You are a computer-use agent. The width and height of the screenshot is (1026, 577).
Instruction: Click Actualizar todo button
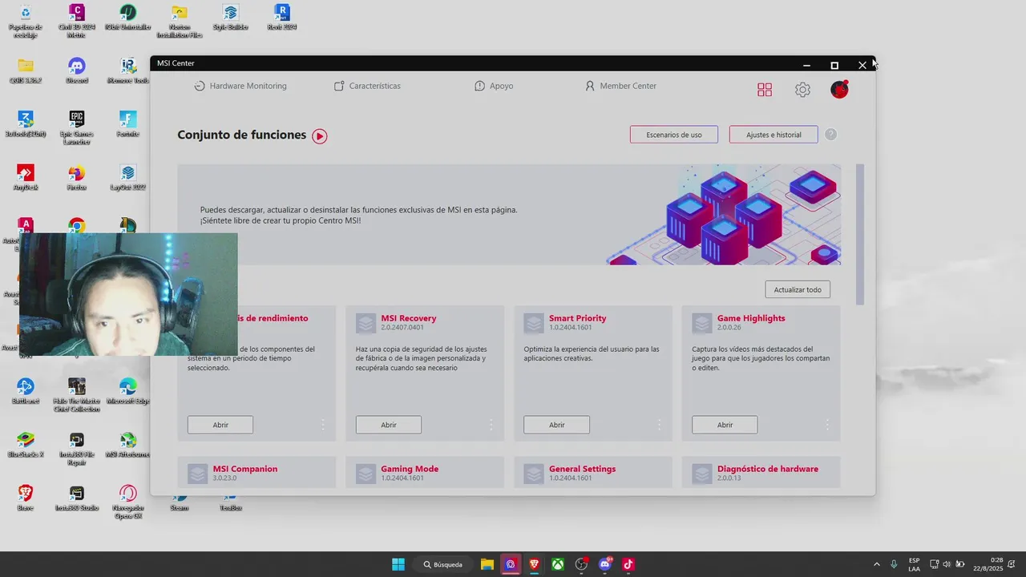tap(798, 289)
